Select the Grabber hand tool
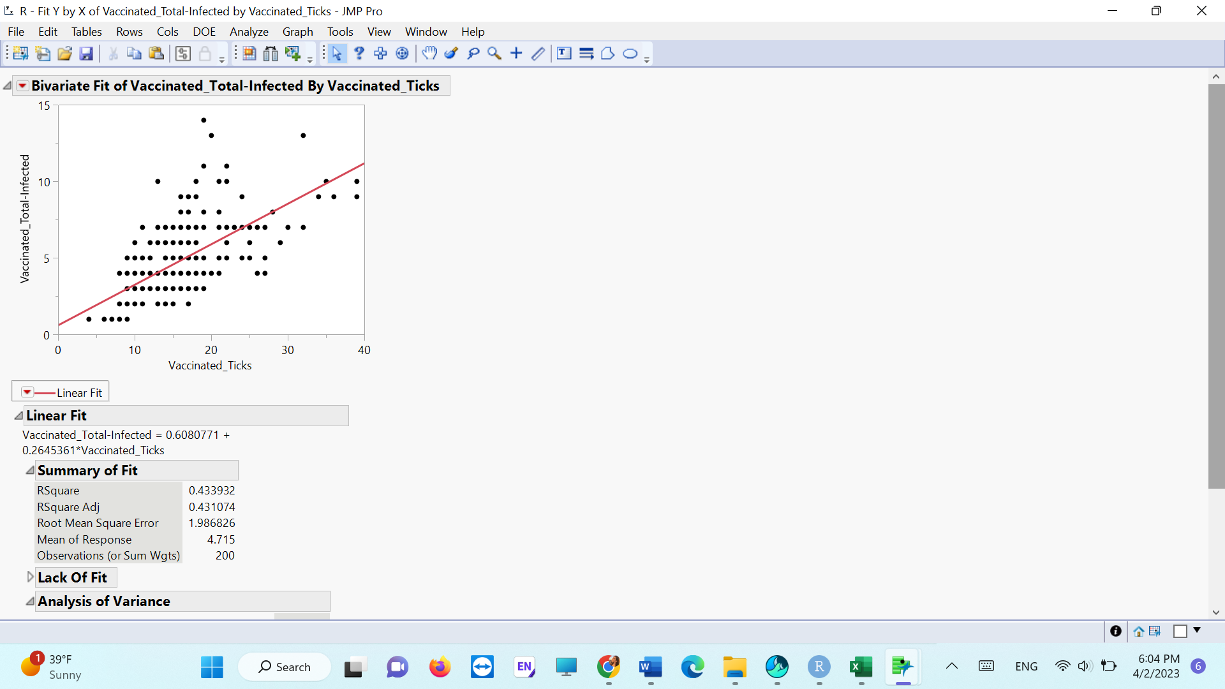The image size is (1225, 689). [429, 54]
